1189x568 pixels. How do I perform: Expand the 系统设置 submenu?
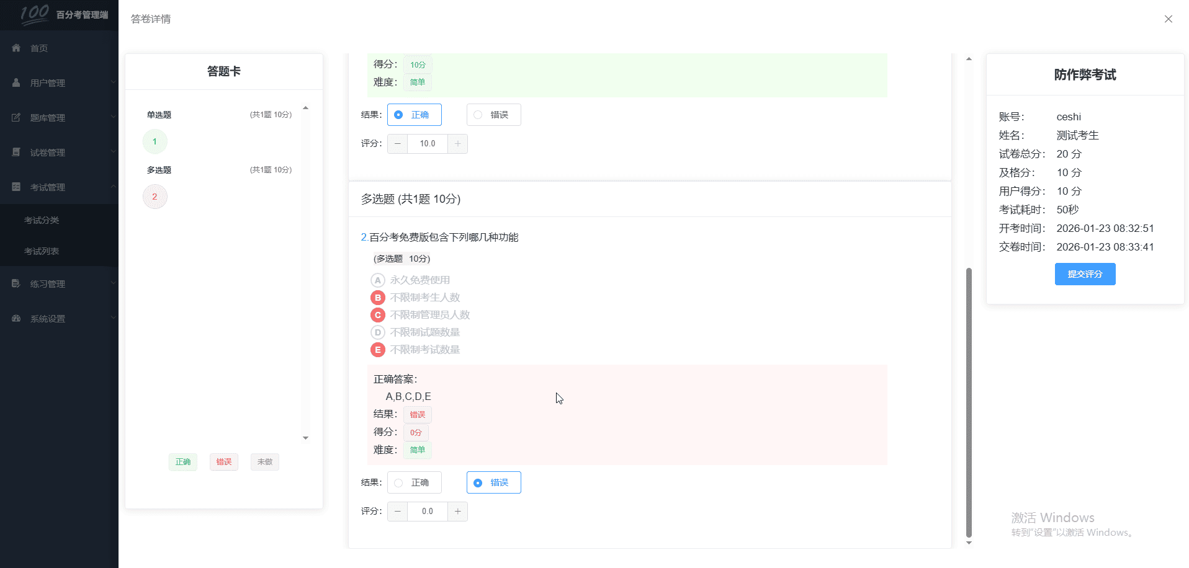(x=112, y=318)
